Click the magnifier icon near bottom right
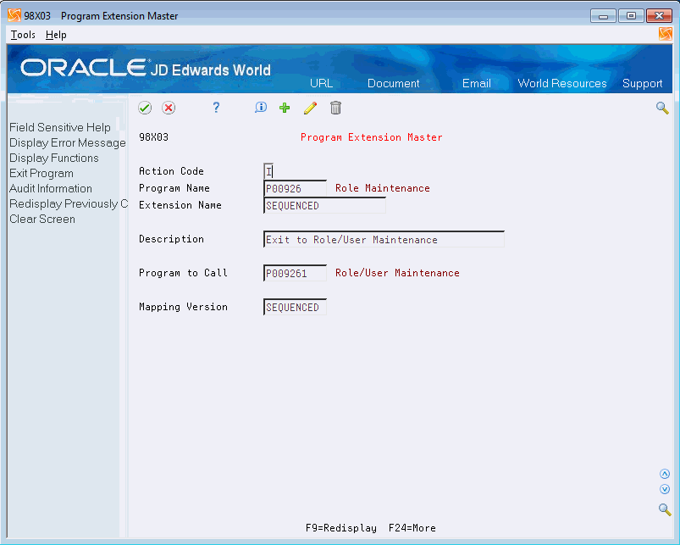Viewport: 680px width, 545px height. pos(665,509)
